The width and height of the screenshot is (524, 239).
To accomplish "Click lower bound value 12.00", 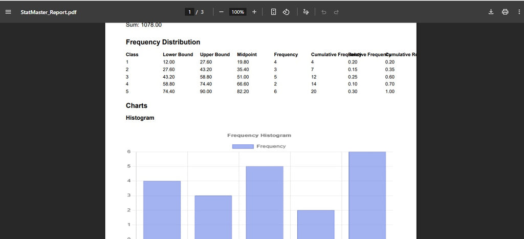I will pyautogui.click(x=169, y=62).
